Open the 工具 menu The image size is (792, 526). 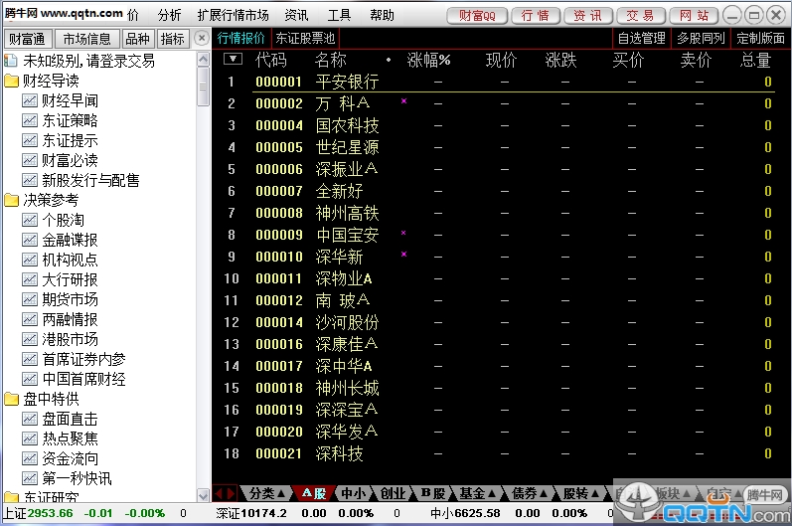point(339,16)
